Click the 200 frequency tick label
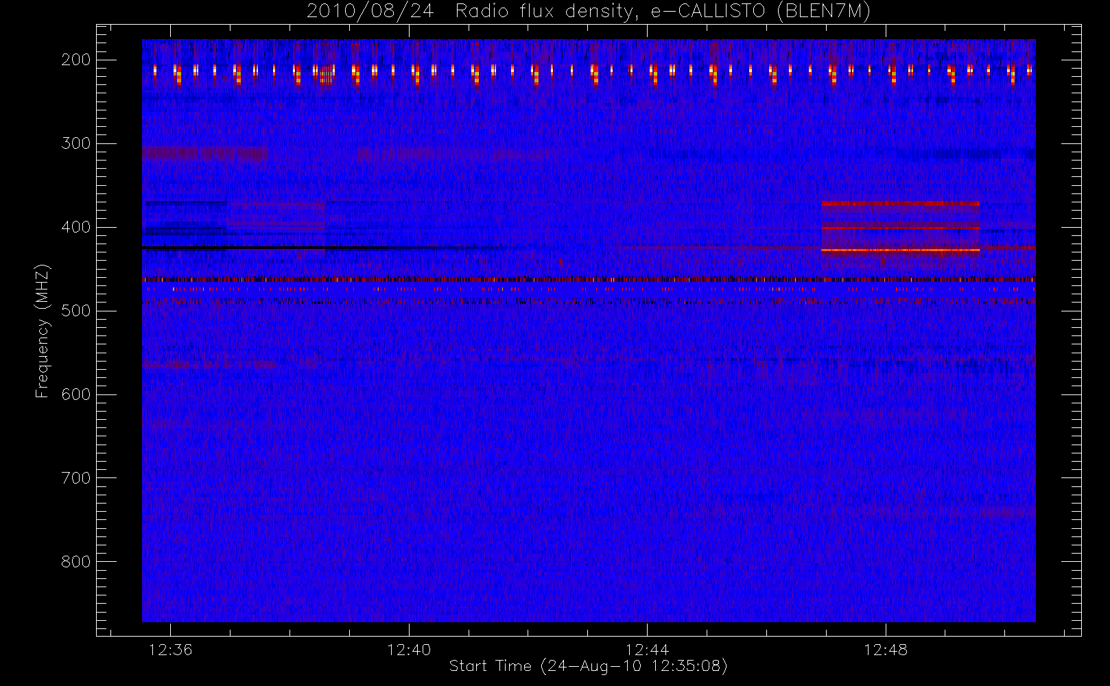Screen dimensions: 1110x686 coord(75,60)
